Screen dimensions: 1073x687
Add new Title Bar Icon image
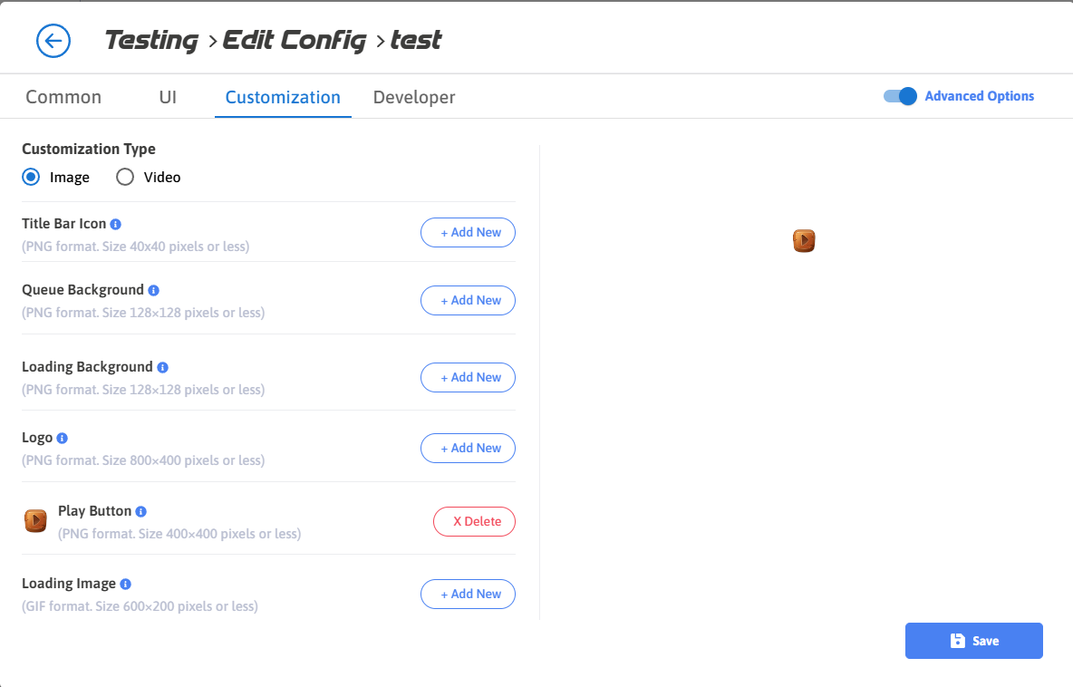pos(468,233)
